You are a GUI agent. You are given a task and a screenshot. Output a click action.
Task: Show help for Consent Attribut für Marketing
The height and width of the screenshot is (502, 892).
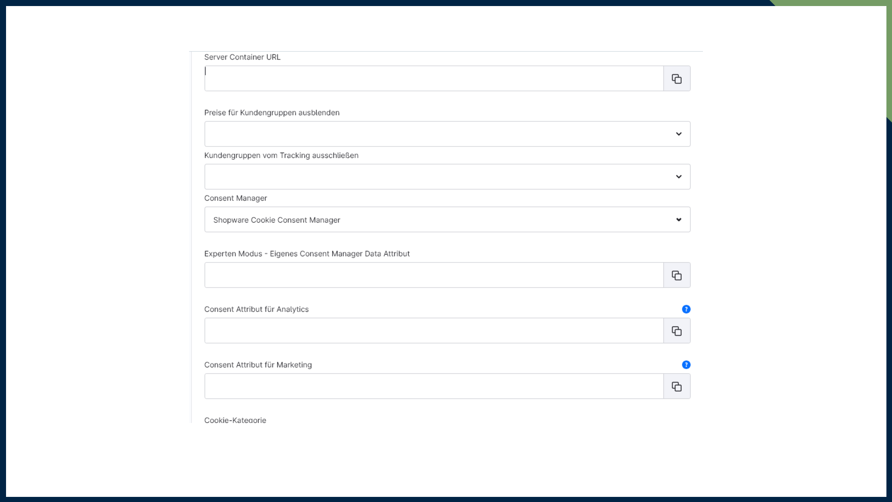click(x=686, y=365)
